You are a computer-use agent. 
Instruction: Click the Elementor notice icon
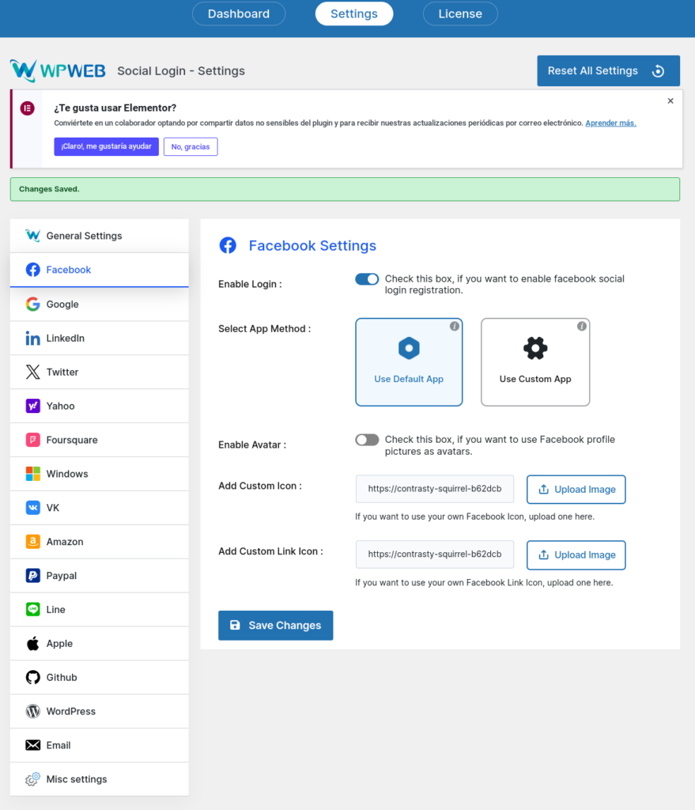pos(28,108)
